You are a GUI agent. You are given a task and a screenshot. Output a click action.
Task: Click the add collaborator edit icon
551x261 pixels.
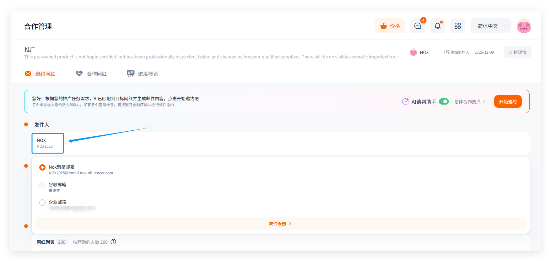point(446,52)
